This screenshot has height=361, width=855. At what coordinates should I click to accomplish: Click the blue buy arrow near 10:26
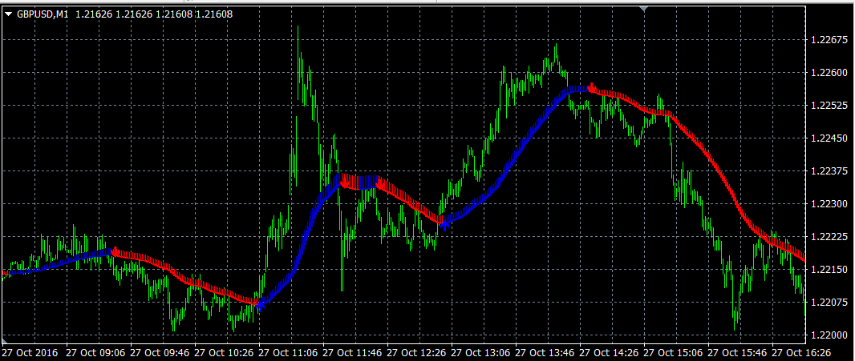(260, 306)
